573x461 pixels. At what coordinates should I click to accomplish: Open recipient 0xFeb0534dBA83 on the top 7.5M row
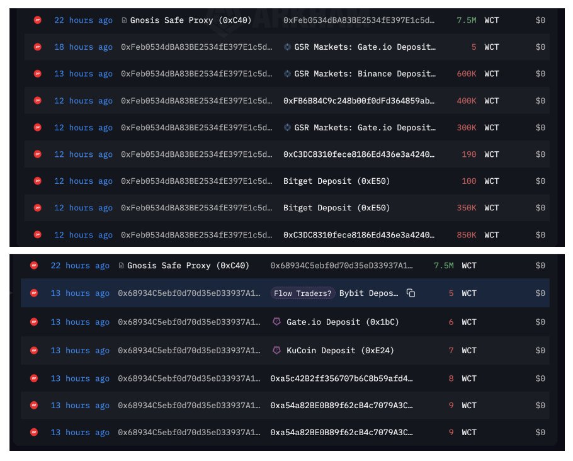[x=359, y=20]
